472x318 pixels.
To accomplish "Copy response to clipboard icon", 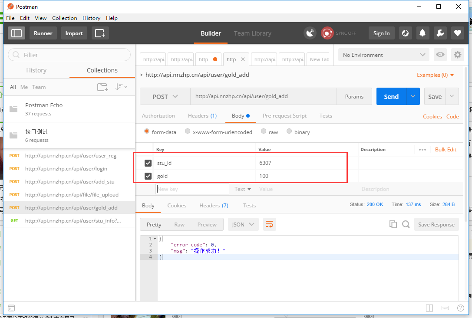I will pyautogui.click(x=393, y=224).
